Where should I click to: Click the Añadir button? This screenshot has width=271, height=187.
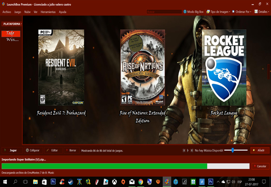pos(260,150)
